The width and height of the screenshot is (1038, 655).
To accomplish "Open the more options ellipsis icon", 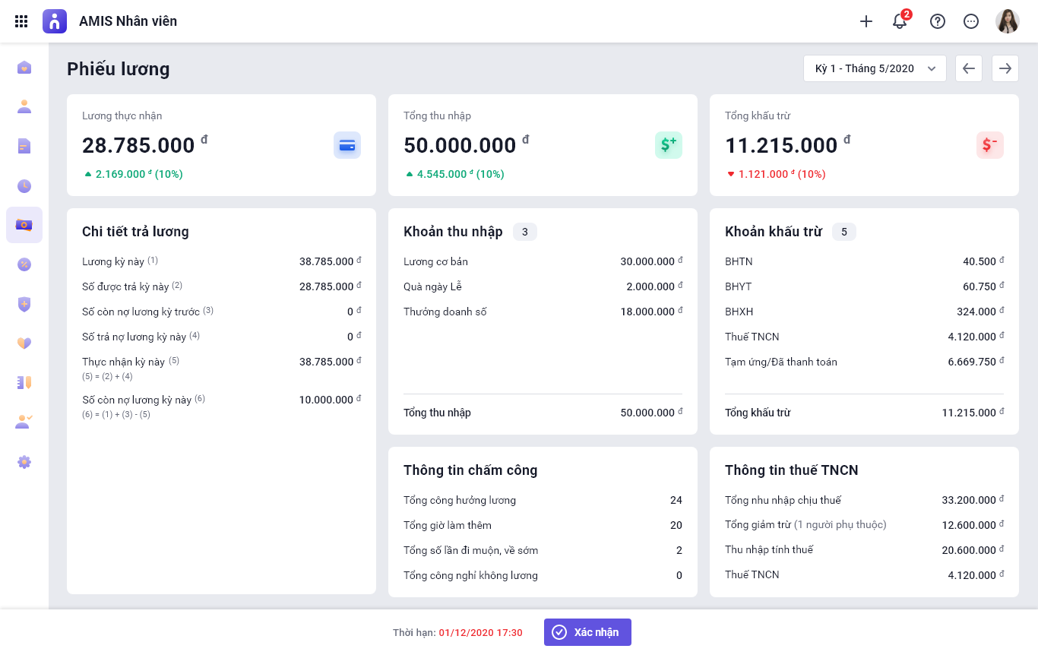I will tap(971, 21).
